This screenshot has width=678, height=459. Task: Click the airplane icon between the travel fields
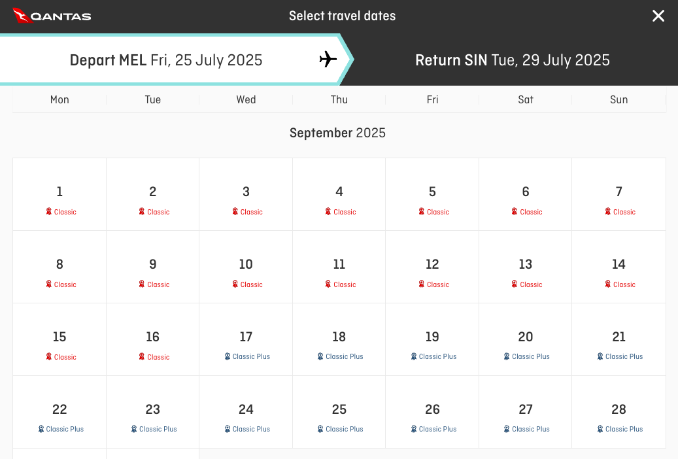[327, 59]
